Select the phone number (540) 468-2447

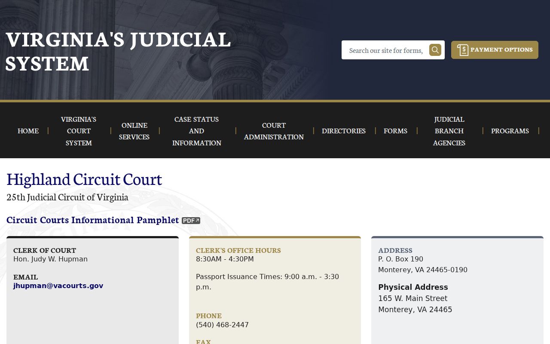[222, 325]
